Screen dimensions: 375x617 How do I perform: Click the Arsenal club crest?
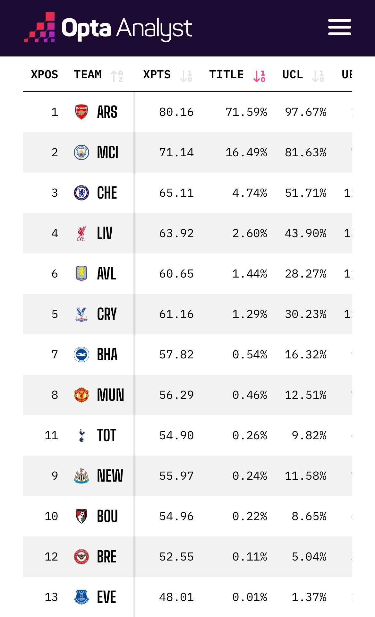pos(81,112)
